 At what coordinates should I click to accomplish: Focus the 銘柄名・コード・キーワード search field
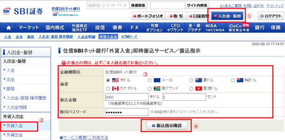coord(108,5)
